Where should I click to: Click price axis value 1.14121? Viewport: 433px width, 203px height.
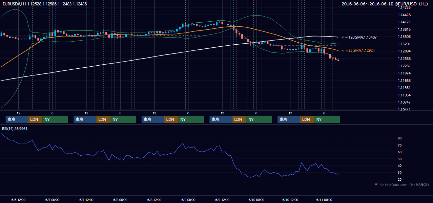click(404, 22)
